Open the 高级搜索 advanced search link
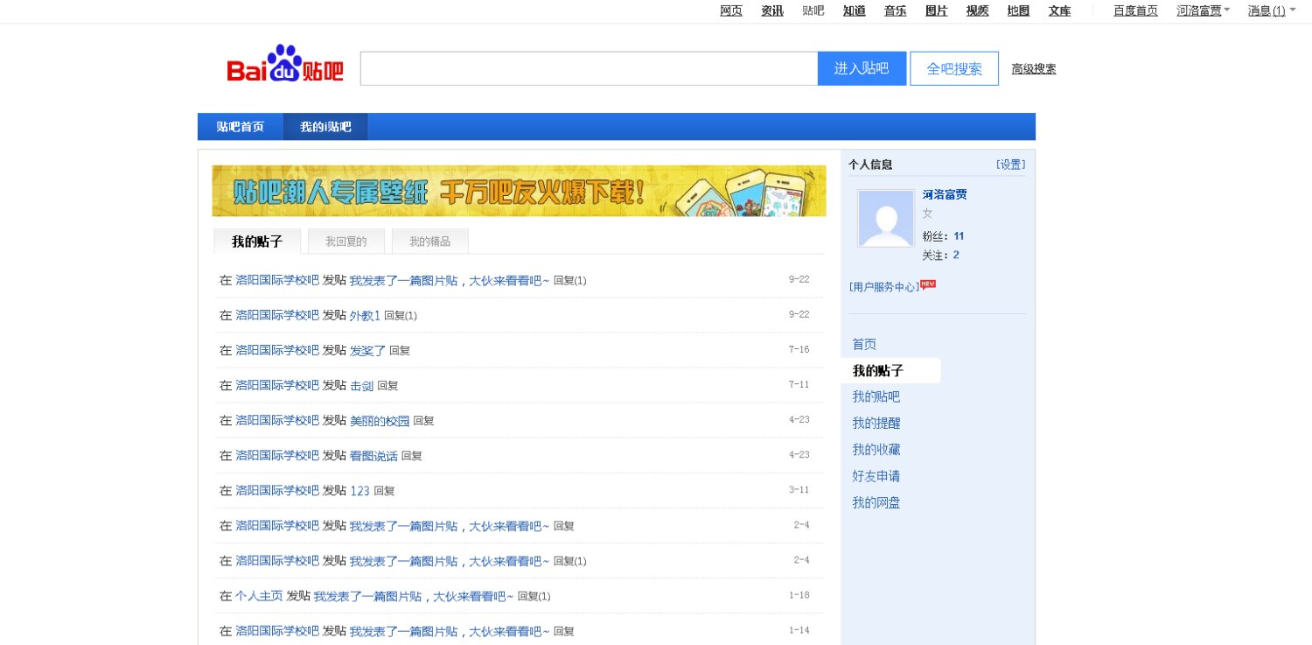1312x645 pixels. pyautogui.click(x=1034, y=69)
